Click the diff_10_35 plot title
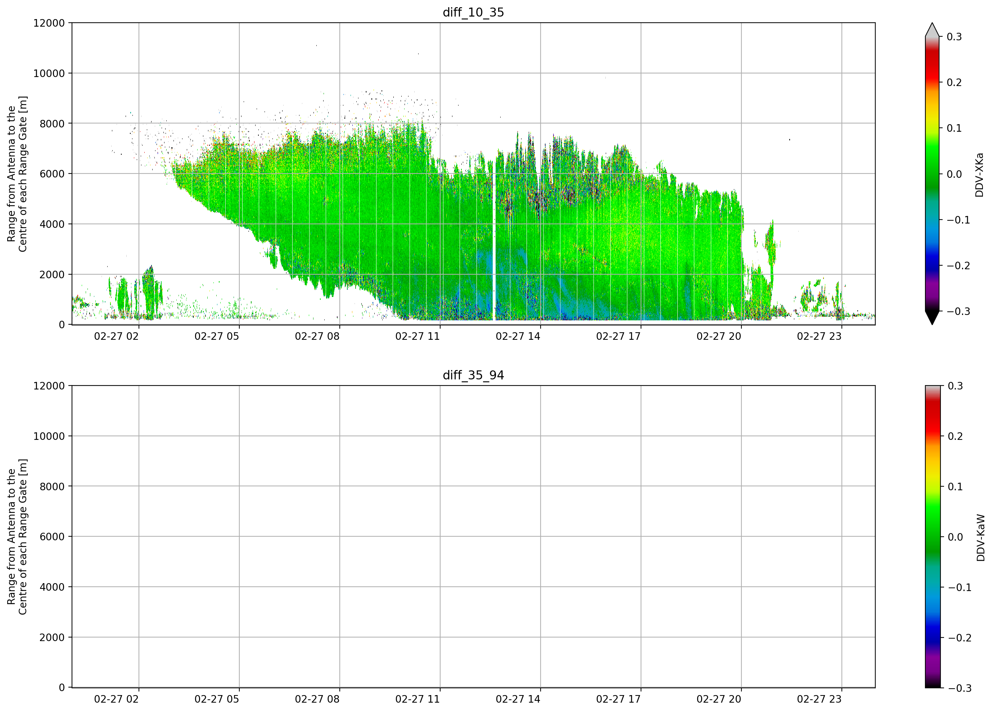Screen dimensions: 993x712 tap(473, 12)
